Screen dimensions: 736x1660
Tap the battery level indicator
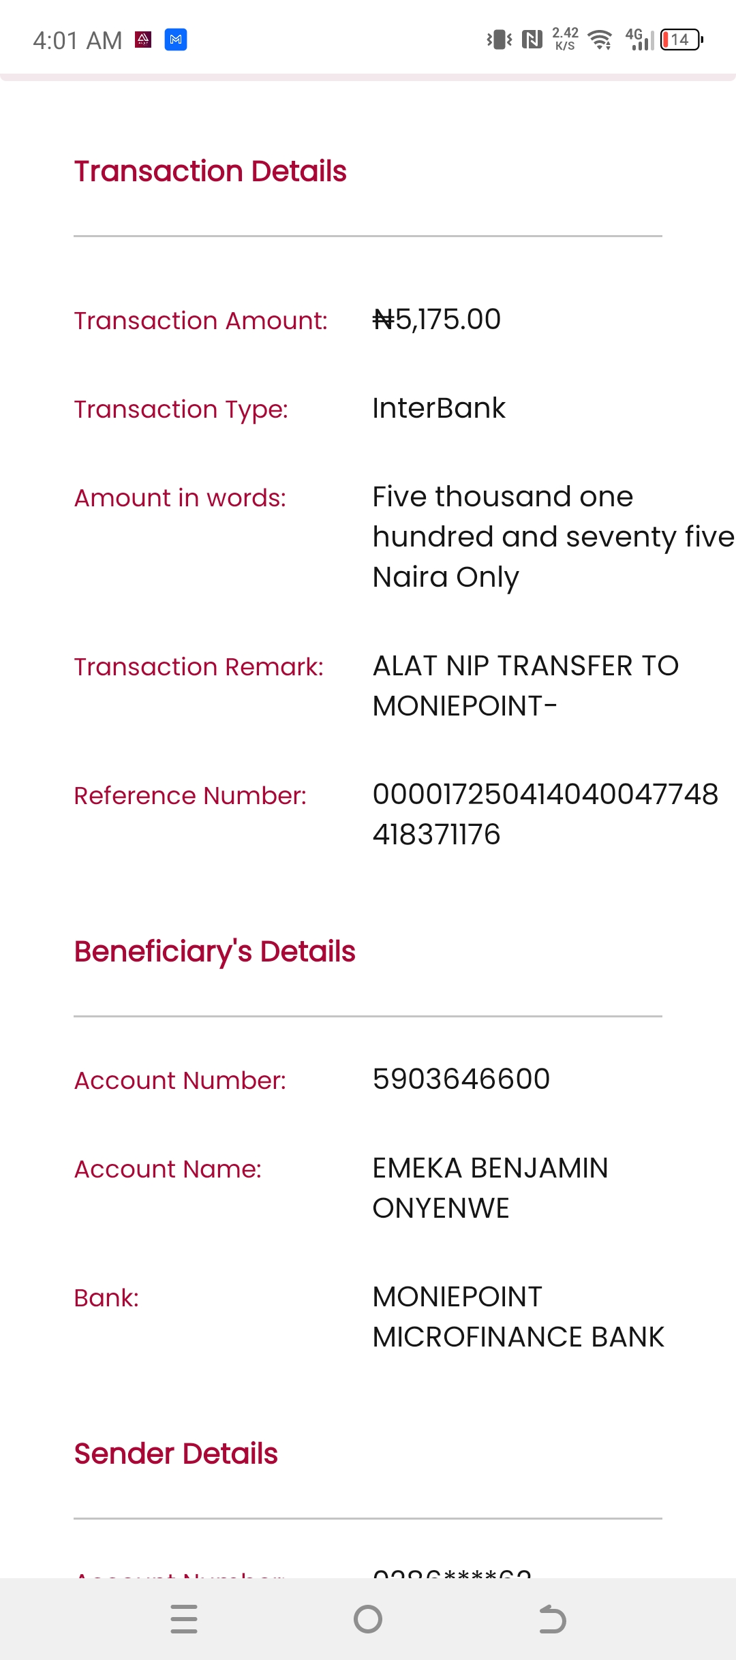click(x=681, y=40)
